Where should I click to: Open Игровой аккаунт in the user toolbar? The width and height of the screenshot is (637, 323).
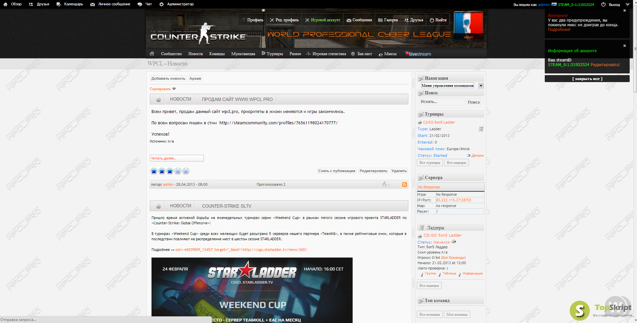tap(323, 20)
